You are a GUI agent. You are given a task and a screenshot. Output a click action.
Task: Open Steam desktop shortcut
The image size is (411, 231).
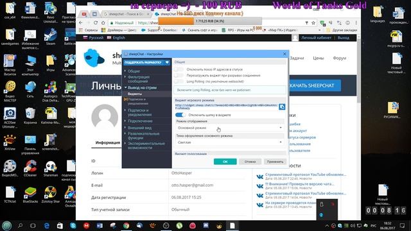pyautogui.click(x=51, y=38)
